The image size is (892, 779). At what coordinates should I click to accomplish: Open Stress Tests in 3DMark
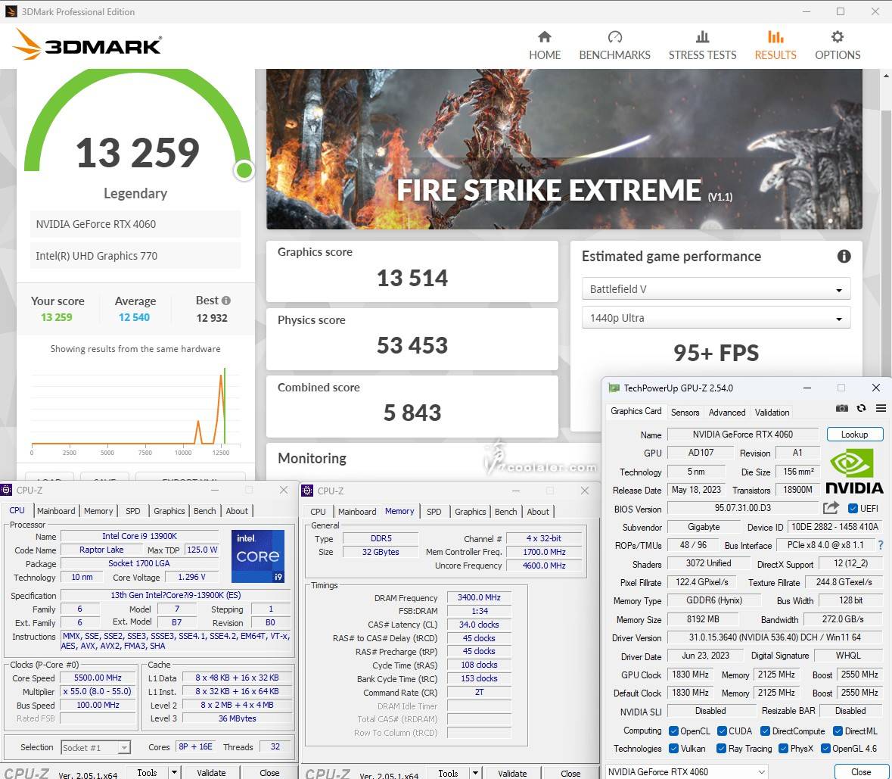[x=702, y=45]
